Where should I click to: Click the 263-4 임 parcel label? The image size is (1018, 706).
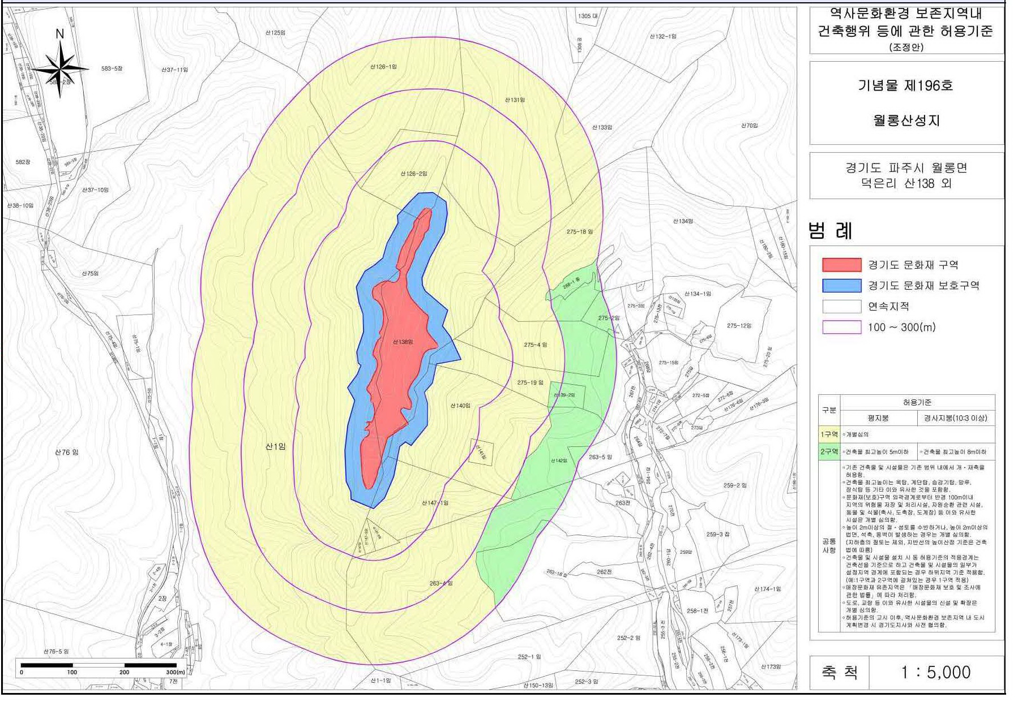coord(440,583)
